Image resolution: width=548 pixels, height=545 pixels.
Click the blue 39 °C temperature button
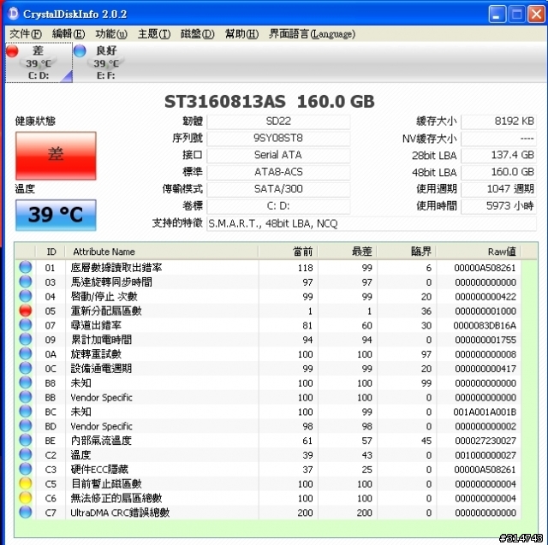tap(56, 215)
